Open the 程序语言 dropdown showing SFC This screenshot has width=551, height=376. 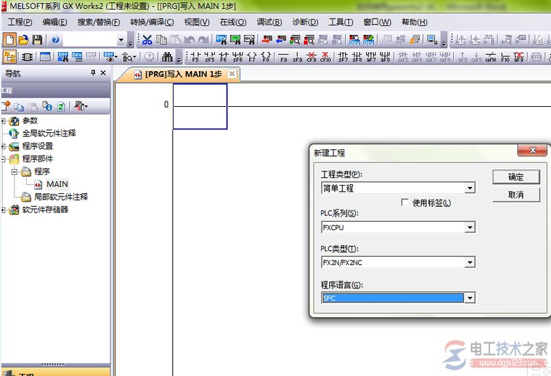coord(470,299)
